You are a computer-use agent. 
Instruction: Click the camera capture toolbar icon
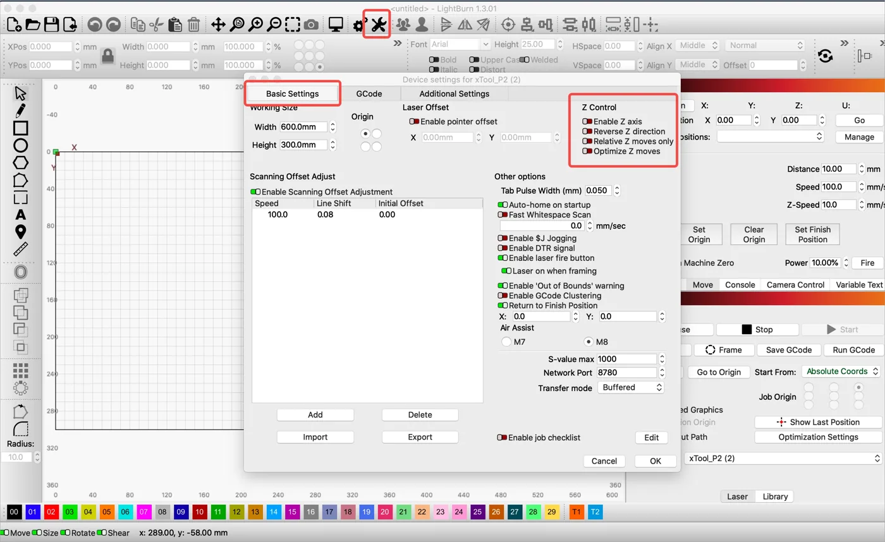(311, 25)
